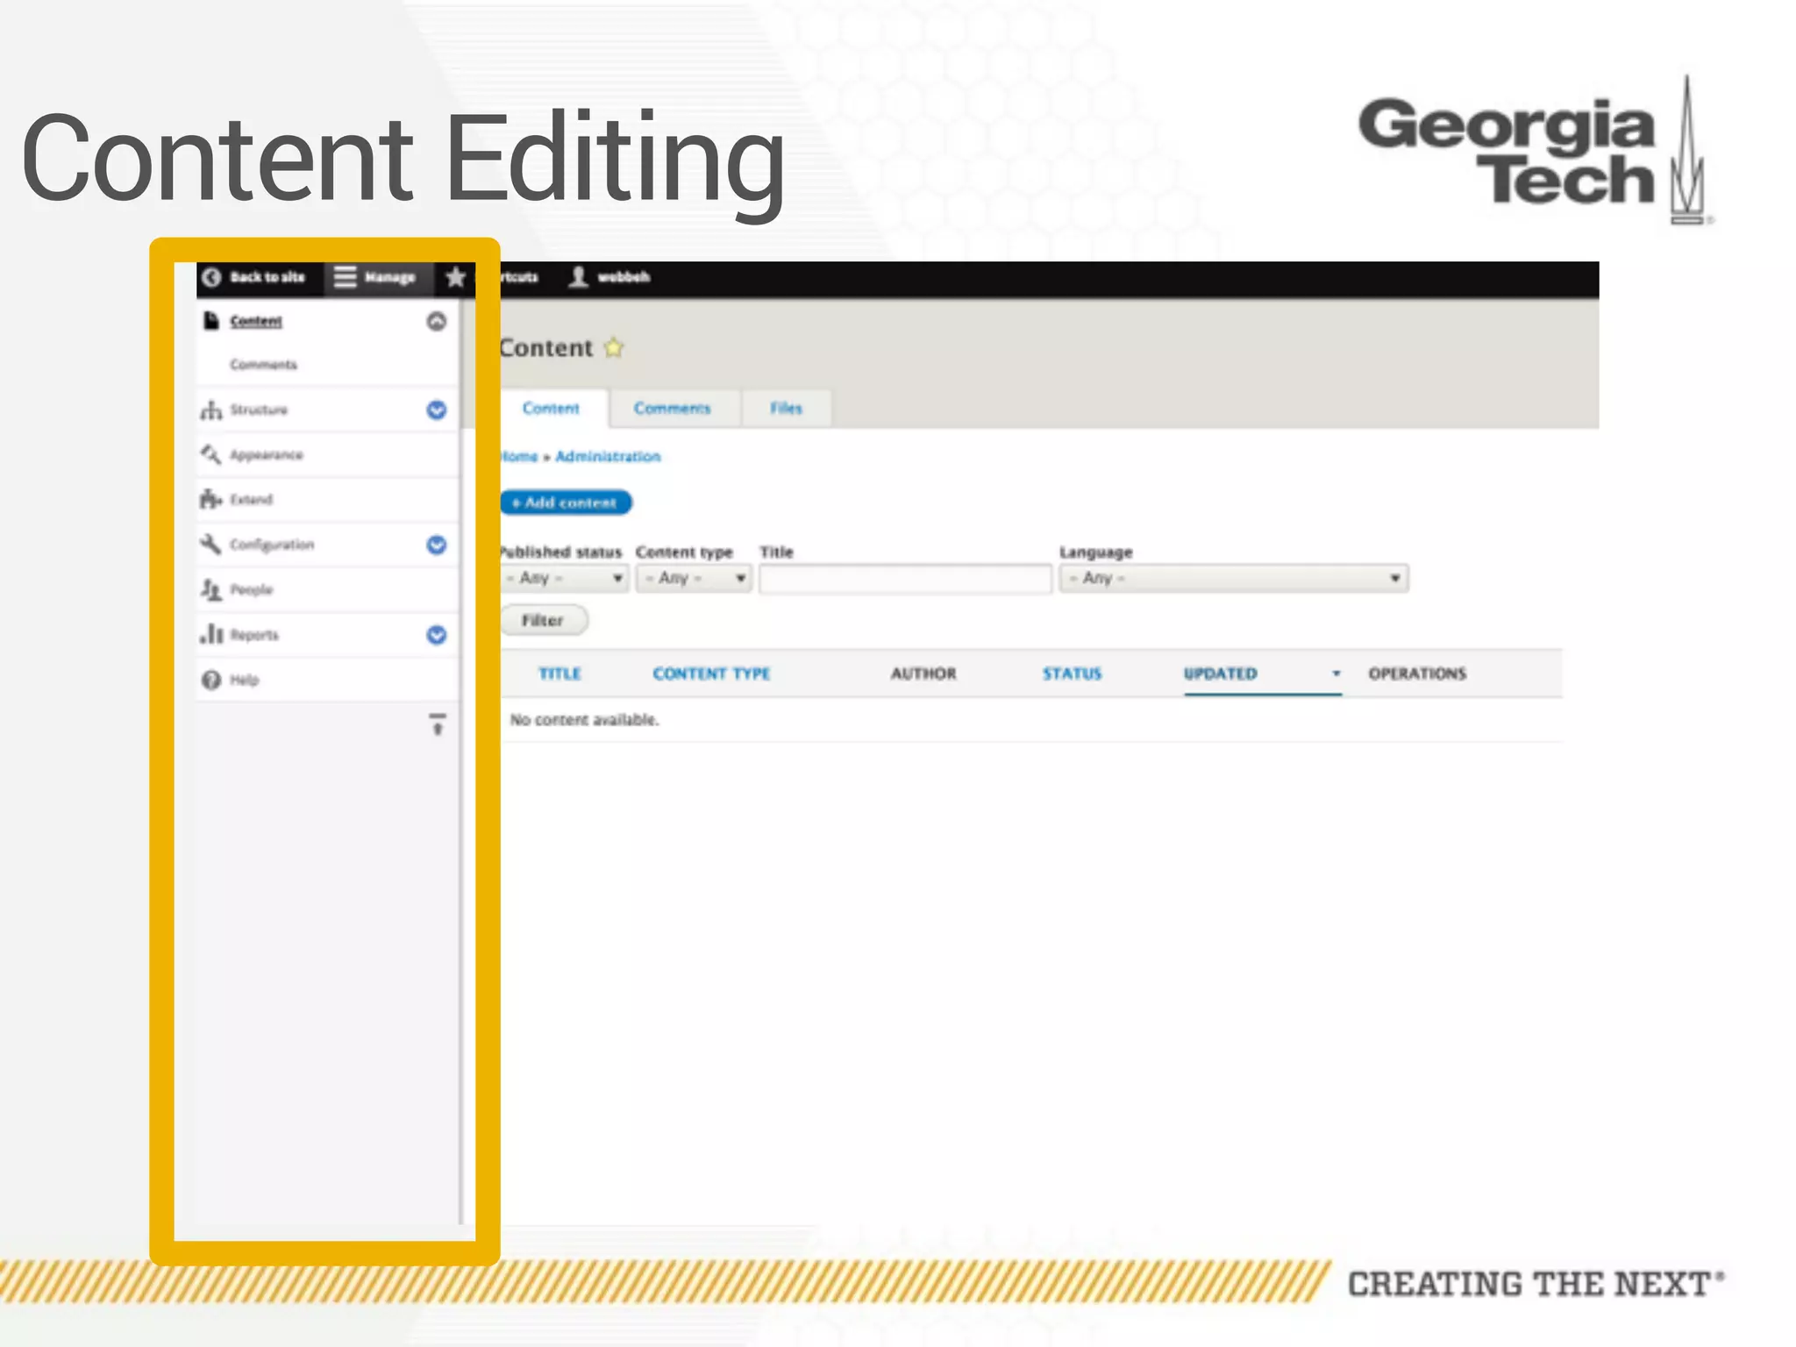Click the Back to site arrow icon
Viewport: 1796px width, 1347px height.
(x=211, y=277)
